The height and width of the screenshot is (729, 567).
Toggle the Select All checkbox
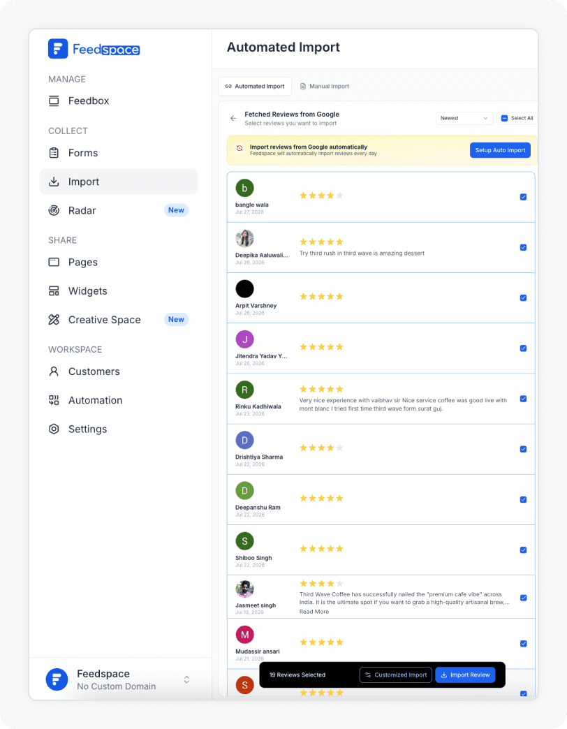(504, 119)
